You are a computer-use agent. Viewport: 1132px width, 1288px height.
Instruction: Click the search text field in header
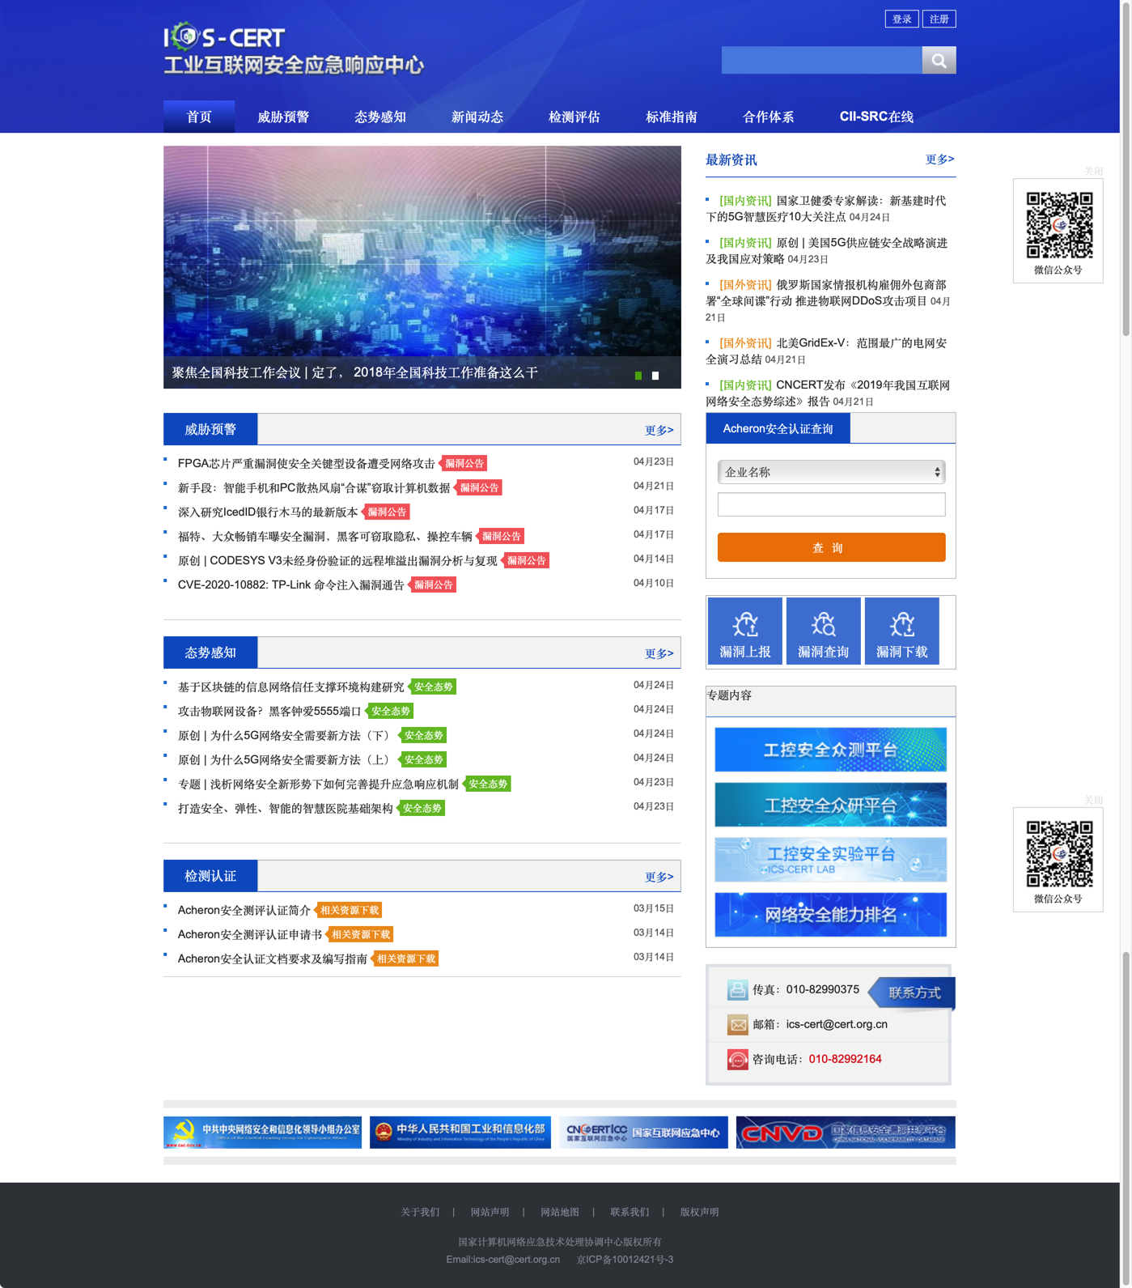[x=822, y=60]
